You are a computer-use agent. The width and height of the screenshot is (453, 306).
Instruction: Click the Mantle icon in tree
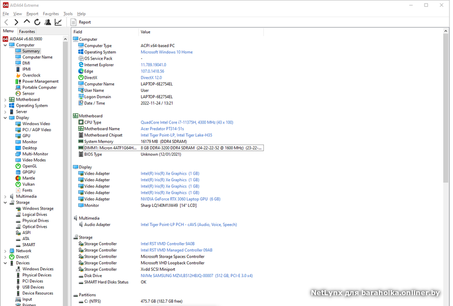tap(18, 178)
